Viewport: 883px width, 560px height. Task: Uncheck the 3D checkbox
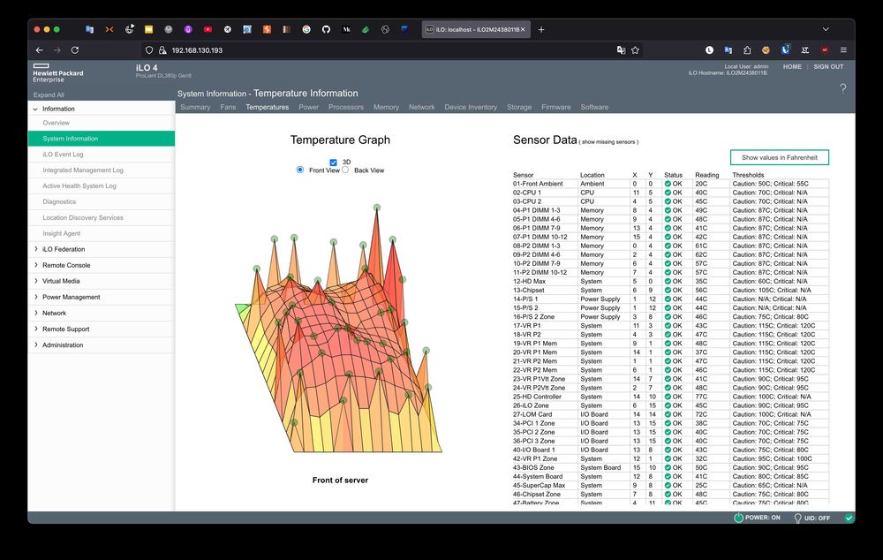point(333,162)
